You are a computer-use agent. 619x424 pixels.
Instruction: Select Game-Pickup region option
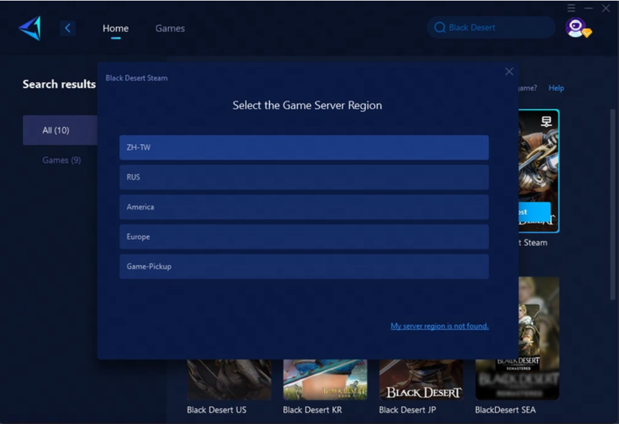click(x=304, y=267)
